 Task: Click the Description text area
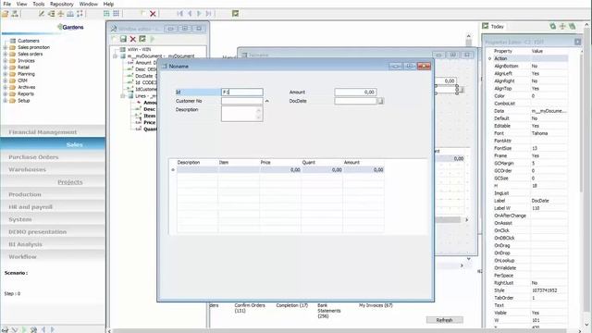click(x=242, y=114)
